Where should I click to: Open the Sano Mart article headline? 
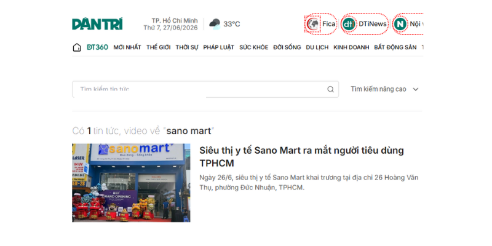[x=301, y=157]
